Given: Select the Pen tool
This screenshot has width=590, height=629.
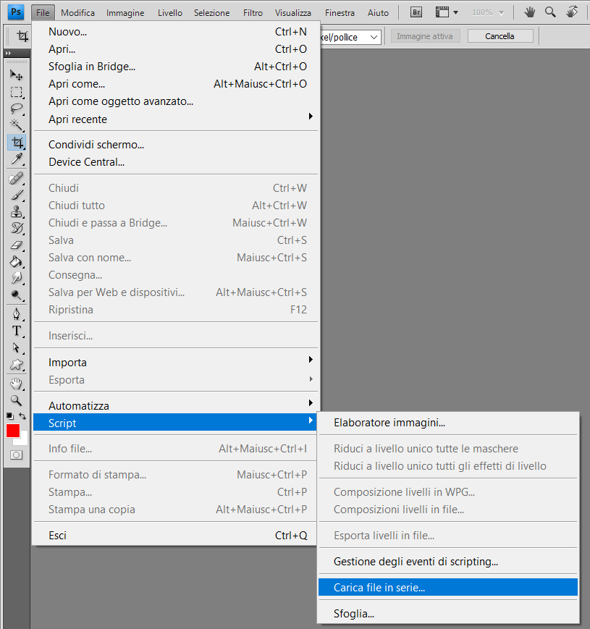Looking at the screenshot, I should pos(17,314).
